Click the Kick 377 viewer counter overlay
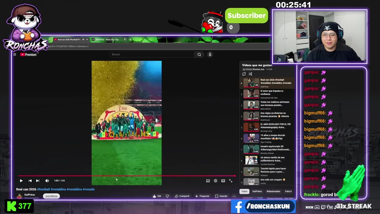380x214 pixels. coord(20,206)
